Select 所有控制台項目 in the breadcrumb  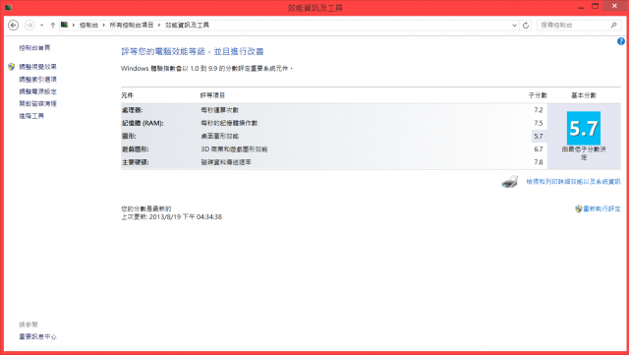pos(132,25)
